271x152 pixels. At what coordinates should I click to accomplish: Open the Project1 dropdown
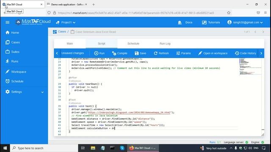(66, 22)
